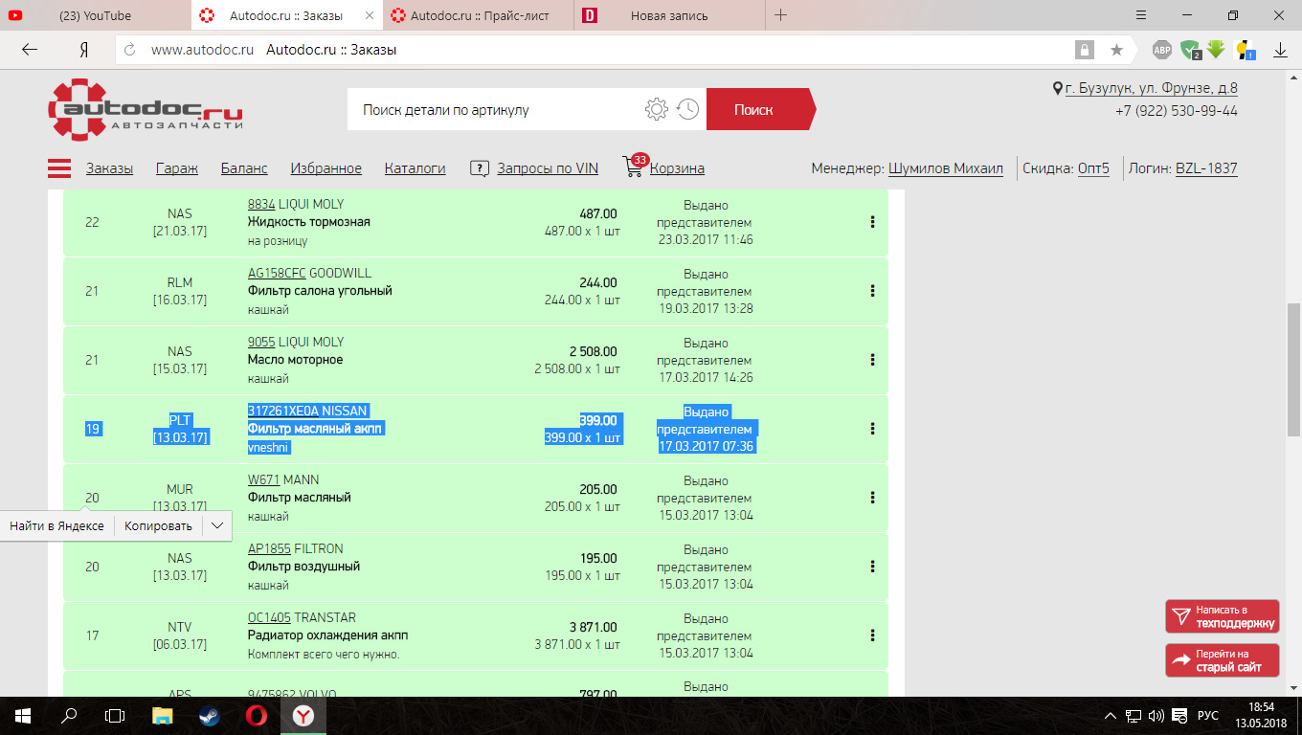Click the browser back arrow
The image size is (1302, 735).
[30, 50]
